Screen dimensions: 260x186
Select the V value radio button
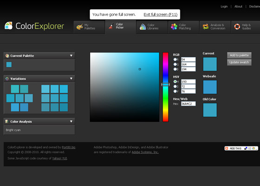(x=175, y=91)
